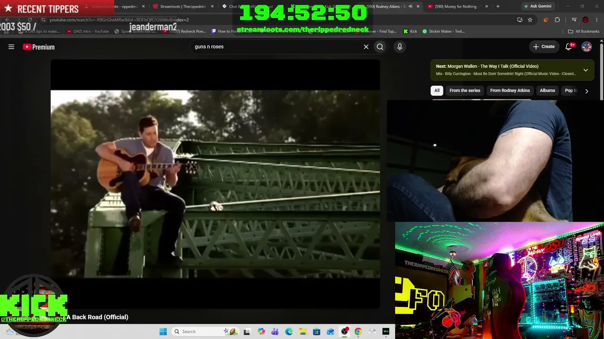Open the game controller app on taskbar
Screen dimensions: 604x339
[372, 331]
